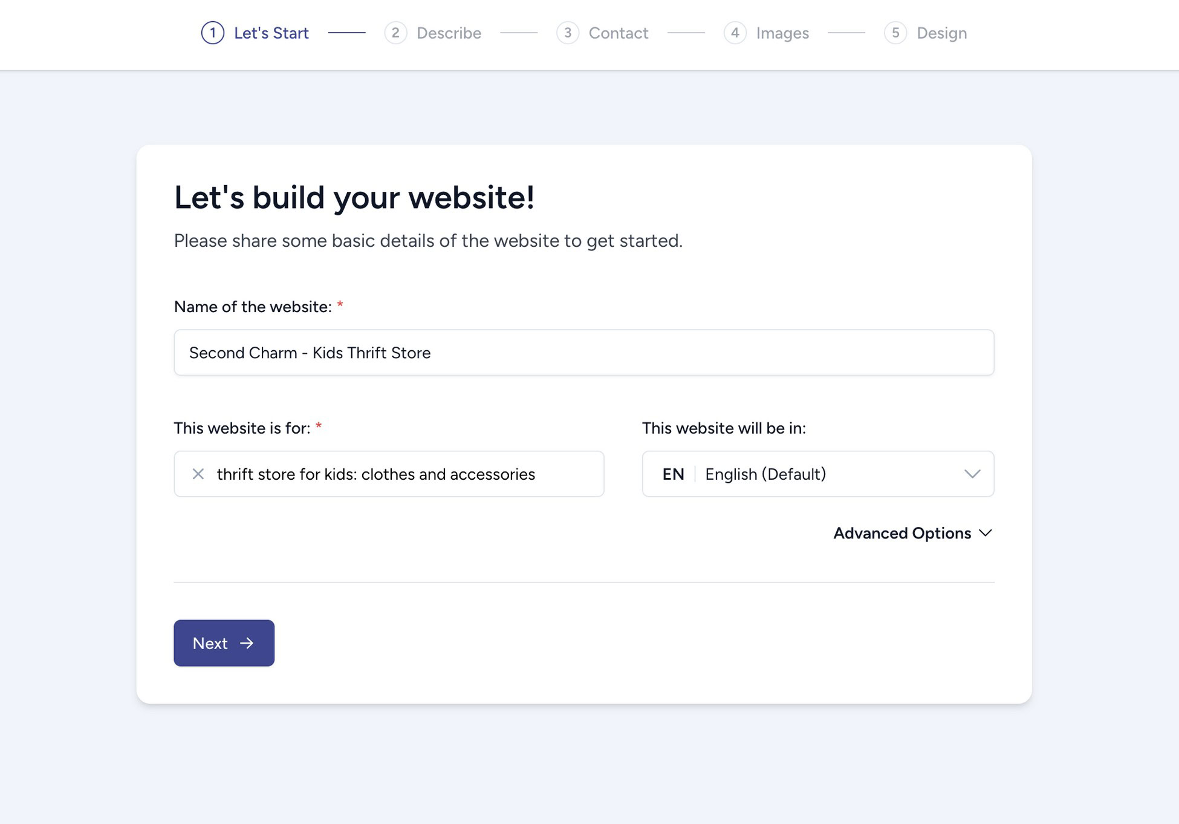Open the Contact step

tap(618, 33)
